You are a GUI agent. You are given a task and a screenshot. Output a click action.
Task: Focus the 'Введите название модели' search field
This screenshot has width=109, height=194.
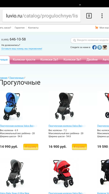click(x=90, y=40)
